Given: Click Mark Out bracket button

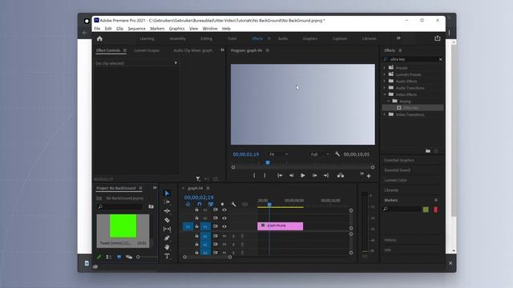Looking at the screenshot, I should point(265,176).
